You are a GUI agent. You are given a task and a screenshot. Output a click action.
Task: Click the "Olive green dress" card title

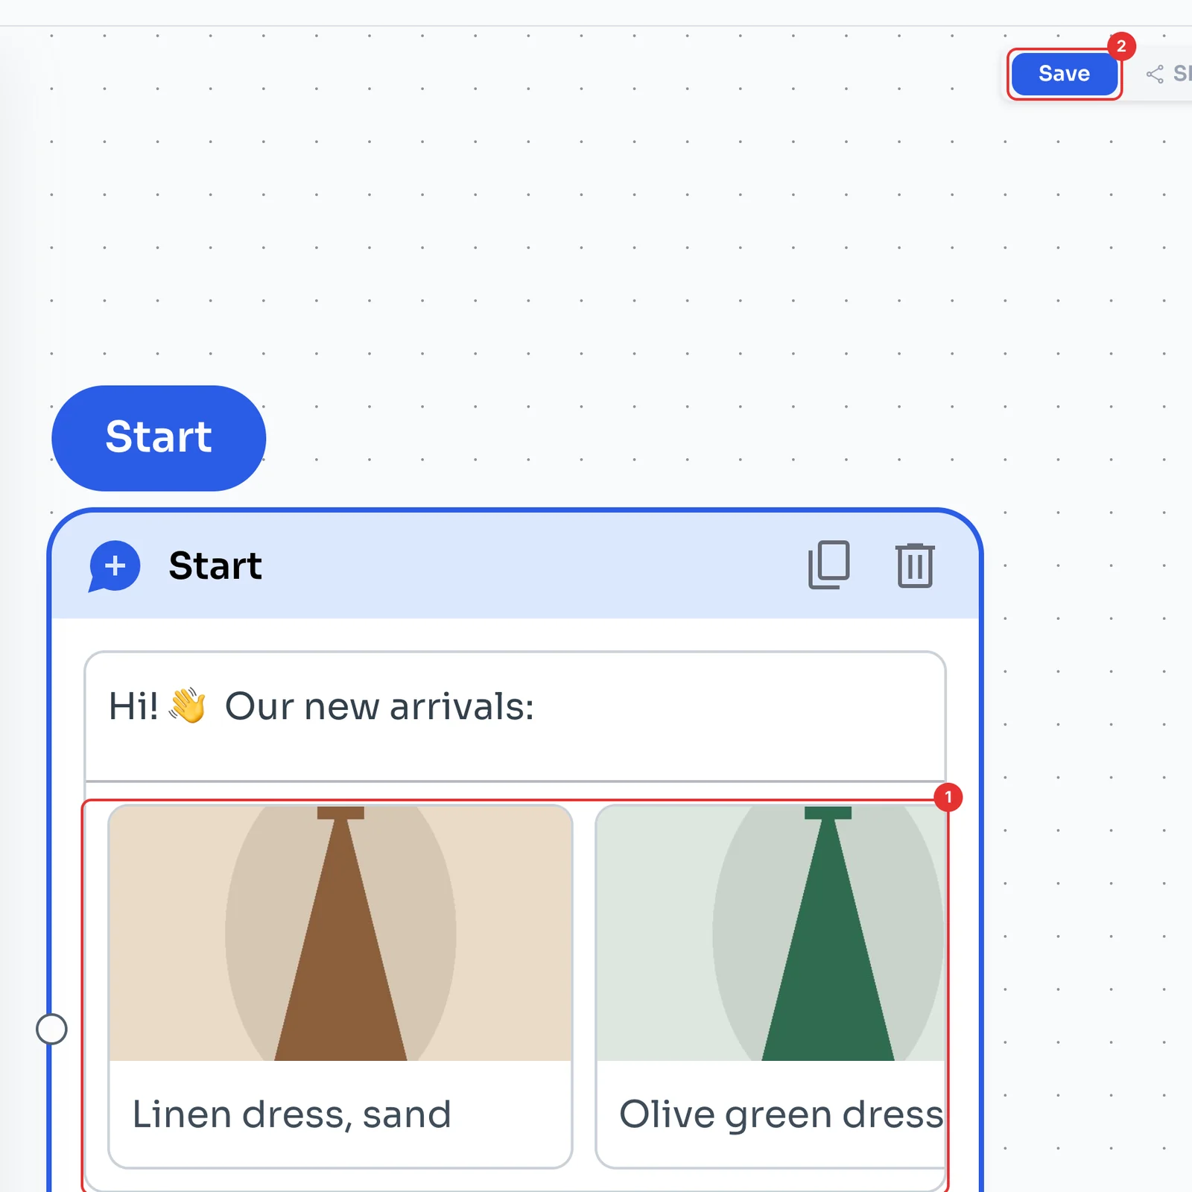(x=782, y=1115)
